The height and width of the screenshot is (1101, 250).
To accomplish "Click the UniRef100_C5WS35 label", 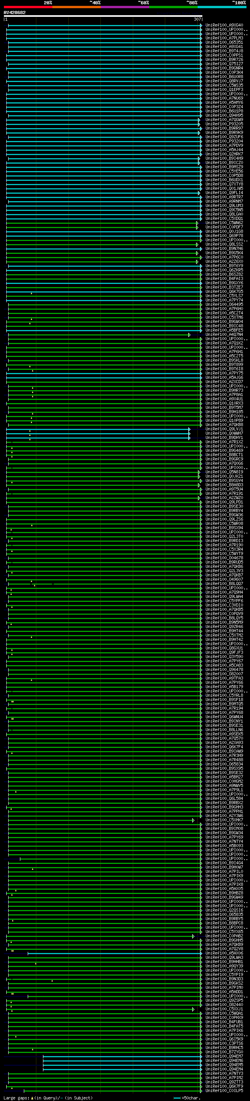I will click(224, 85).
